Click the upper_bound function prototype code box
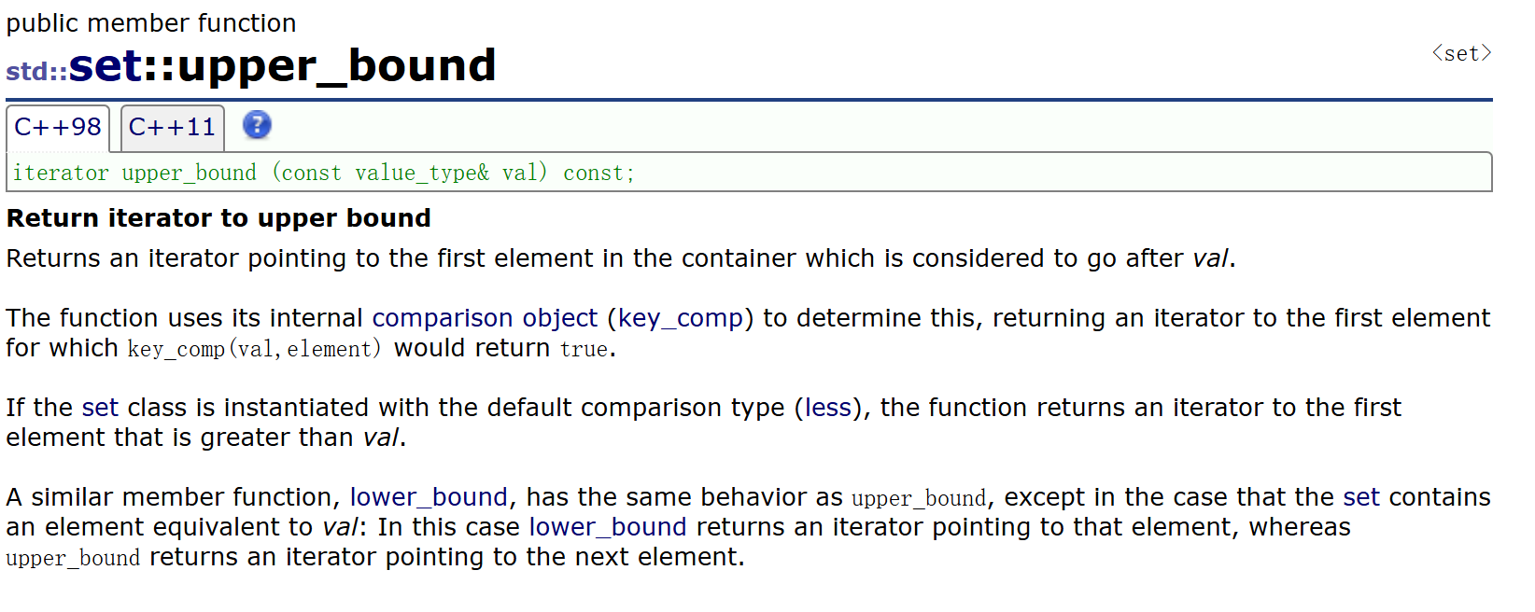1535x612 pixels. coord(749,173)
